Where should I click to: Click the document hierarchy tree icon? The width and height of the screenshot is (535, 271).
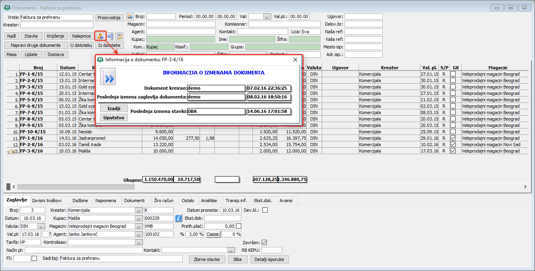110,36
